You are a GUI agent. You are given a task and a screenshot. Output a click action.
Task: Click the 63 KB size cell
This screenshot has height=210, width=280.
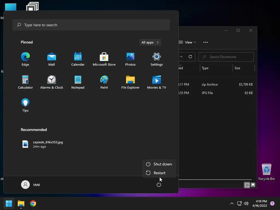(x=249, y=93)
